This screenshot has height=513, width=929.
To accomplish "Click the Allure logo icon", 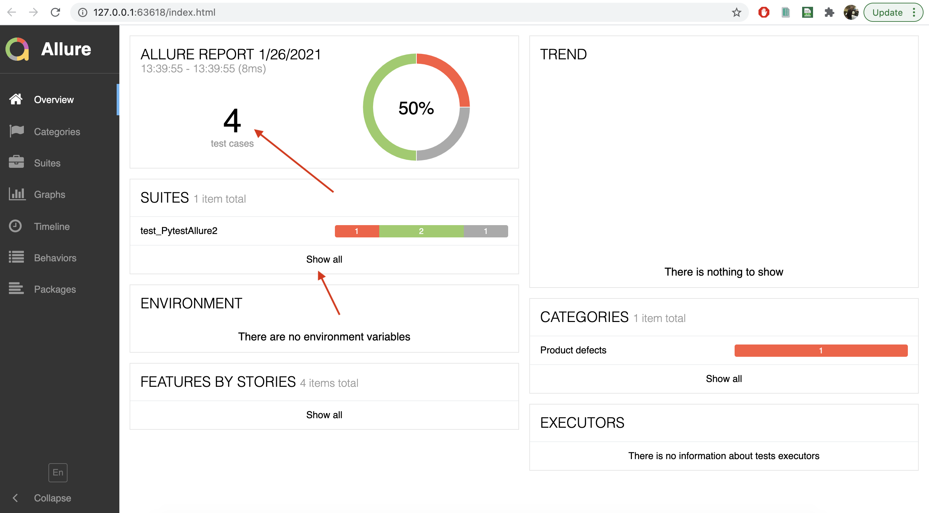I will 17,49.
